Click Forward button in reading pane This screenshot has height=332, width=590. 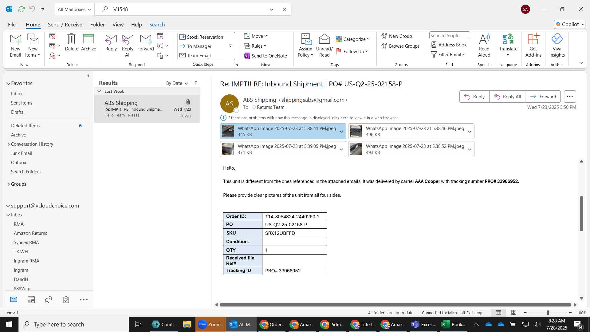pos(543,97)
